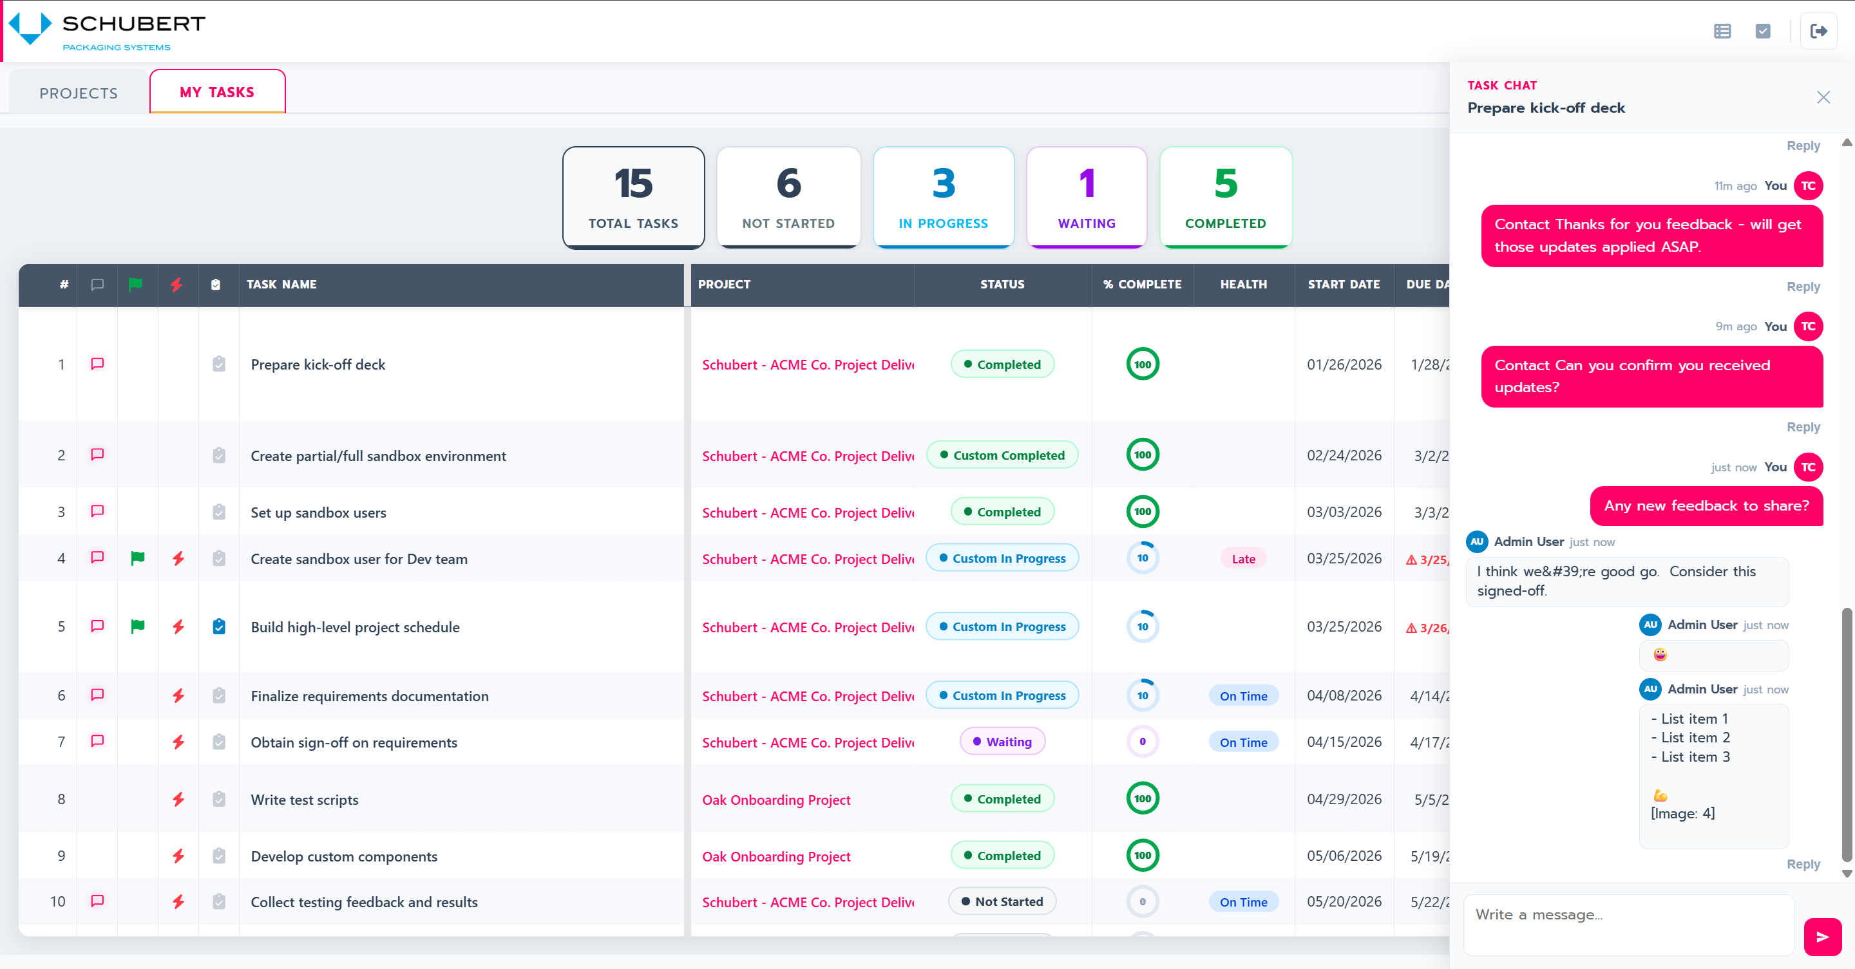Filter by Total Tasks card
The width and height of the screenshot is (1855, 969).
point(633,197)
